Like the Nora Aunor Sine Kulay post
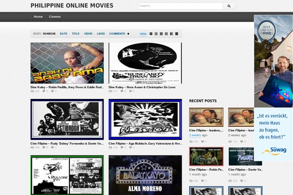The height and width of the screenshot is (195, 293). 130,91
